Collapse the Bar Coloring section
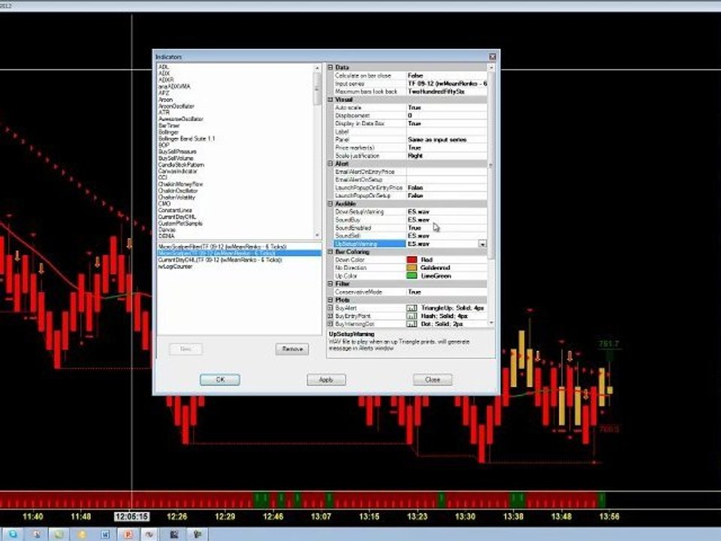 tap(330, 252)
